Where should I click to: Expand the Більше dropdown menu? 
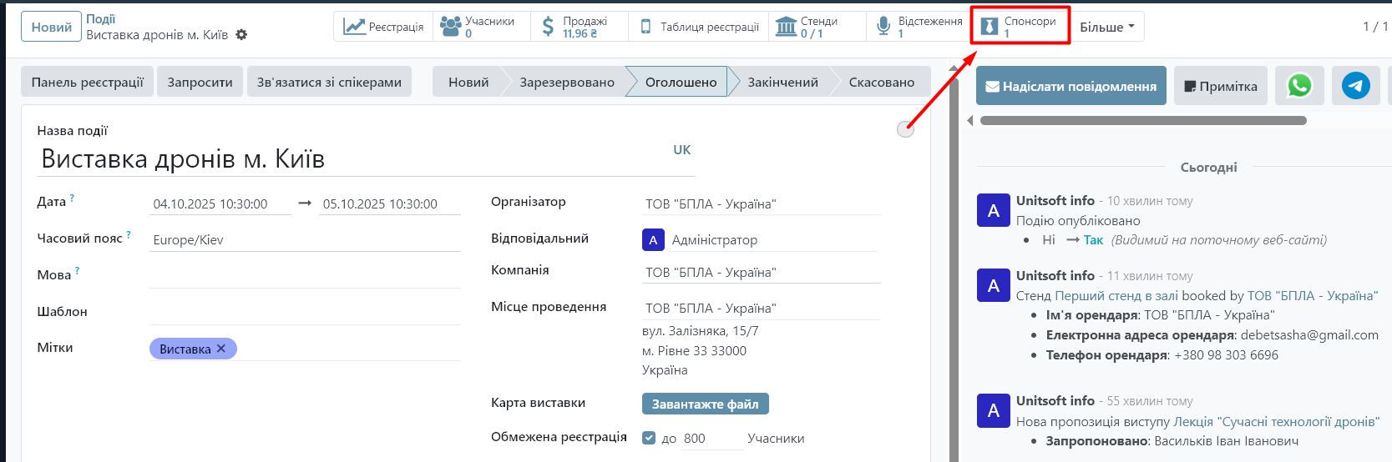[x=1107, y=27]
